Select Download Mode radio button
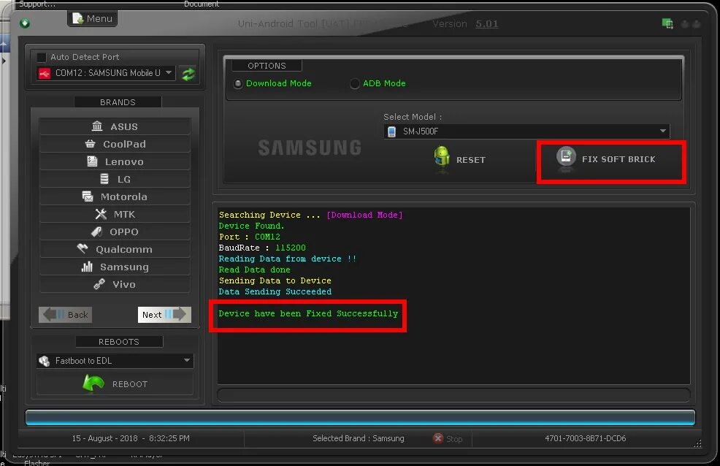This screenshot has height=466, width=720. 238,83
